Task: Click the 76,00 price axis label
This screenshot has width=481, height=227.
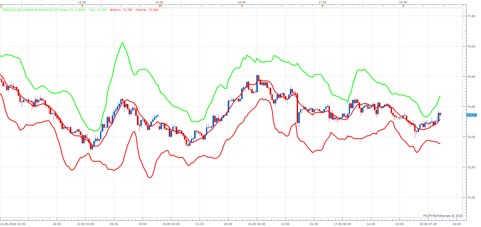Action: [471, 46]
